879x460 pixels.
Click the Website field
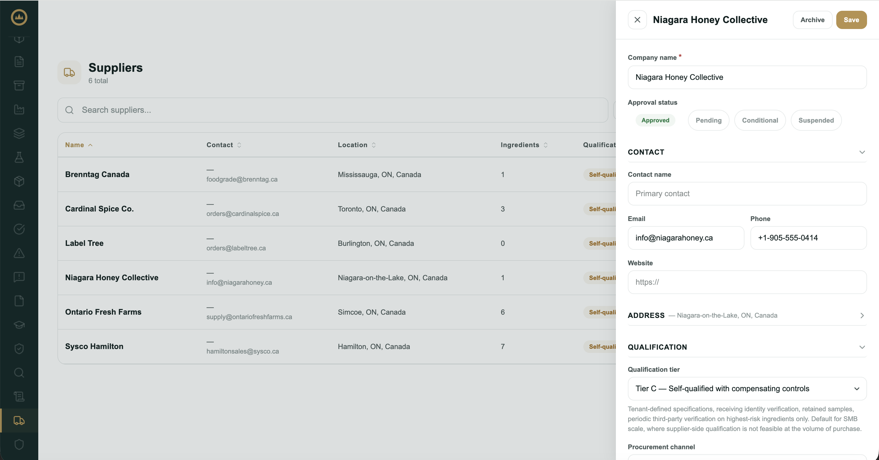[x=747, y=282]
